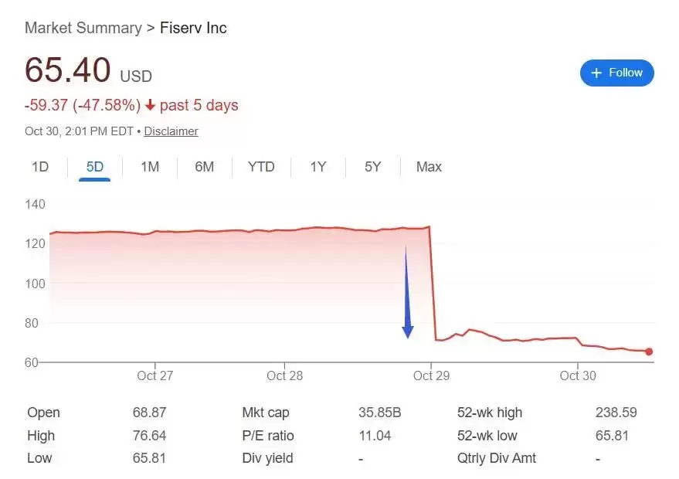Switch to the 1Y range tab
This screenshot has width=679, height=479.
[317, 167]
